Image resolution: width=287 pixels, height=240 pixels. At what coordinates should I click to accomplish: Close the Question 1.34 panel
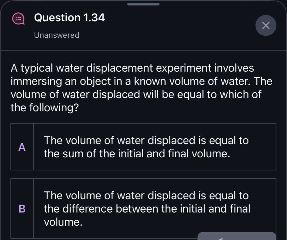coord(266,25)
